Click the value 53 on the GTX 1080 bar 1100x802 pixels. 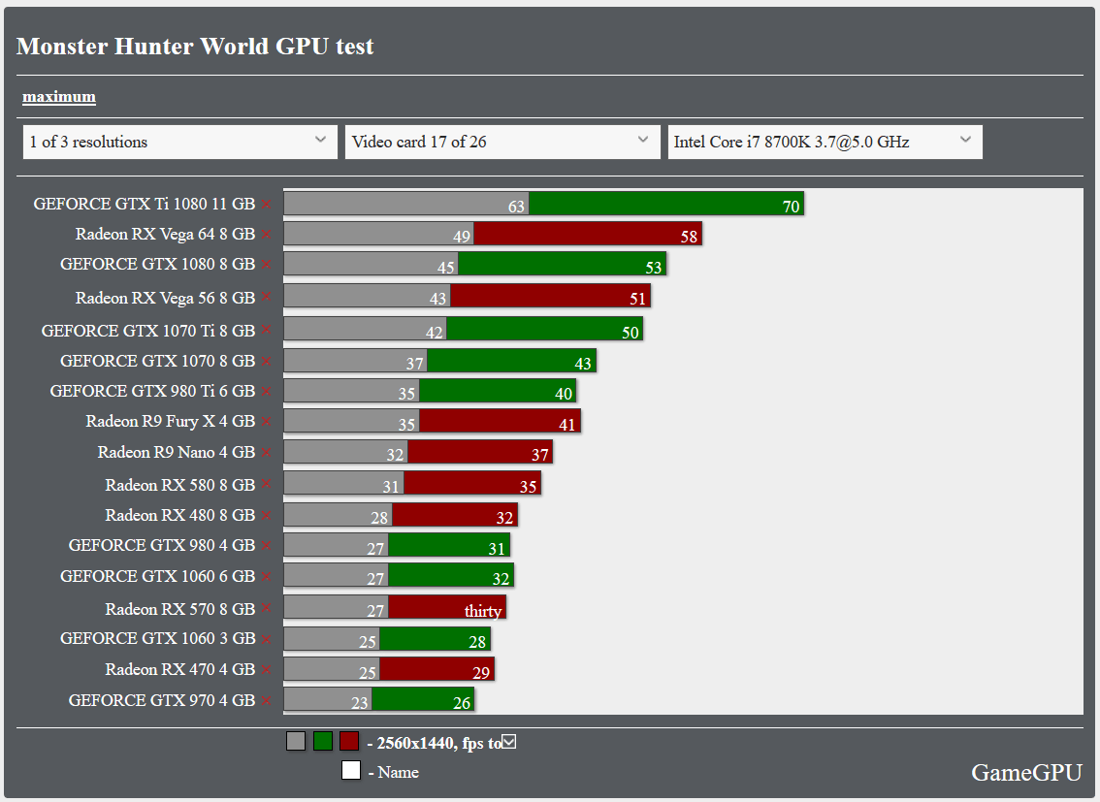point(654,268)
